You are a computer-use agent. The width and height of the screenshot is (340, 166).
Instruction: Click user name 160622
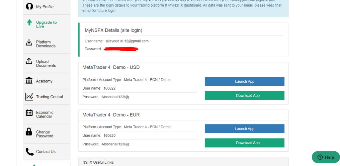tap(110, 88)
